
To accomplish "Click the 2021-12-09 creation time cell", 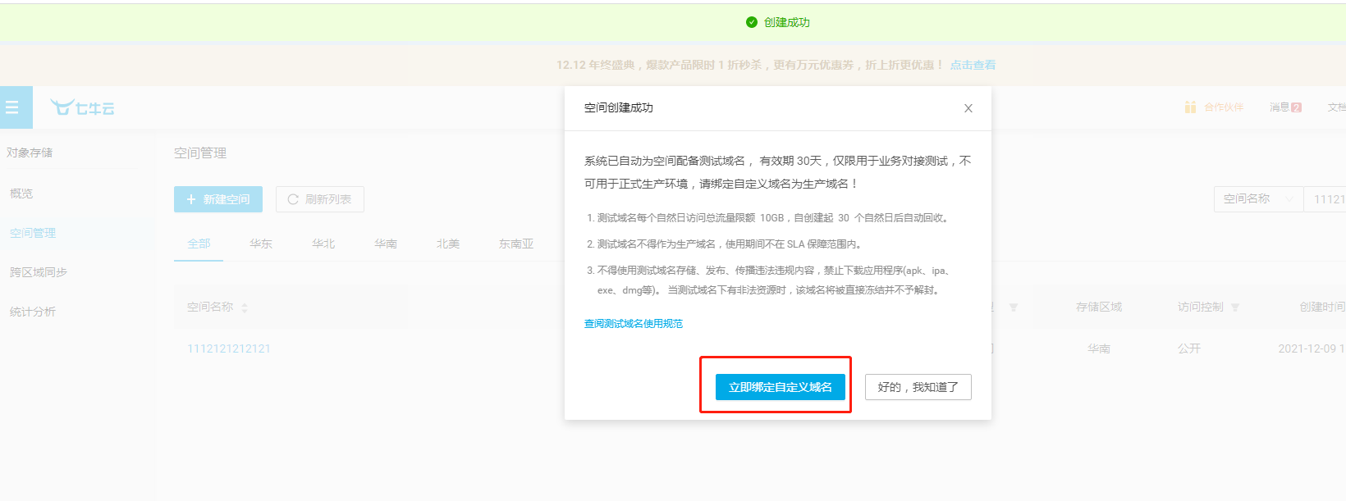I will click(1312, 348).
